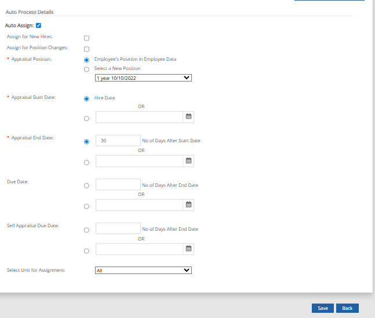This screenshot has width=375, height=318.
Task: Expand the '1 year 10/10/2022' position dropdown
Action: (x=143, y=77)
